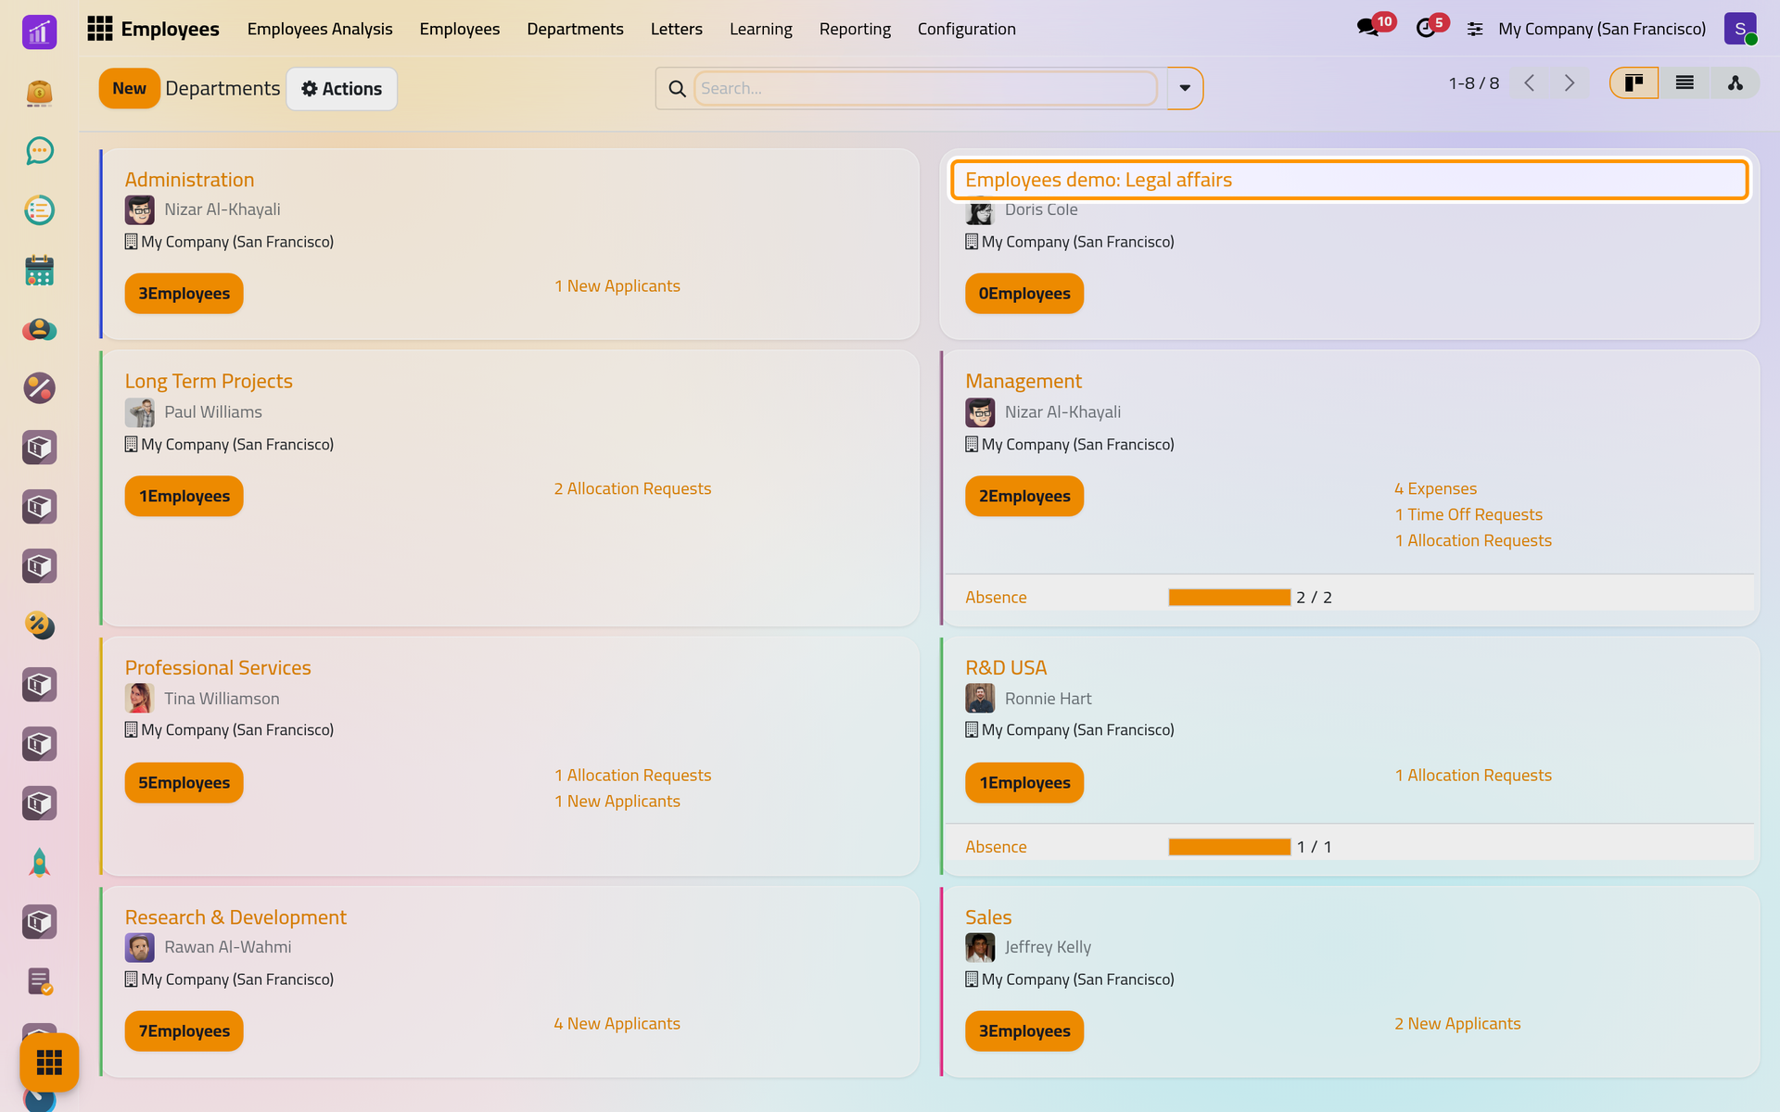1780x1112 pixels.
Task: Open the rocket icon in the sidebar
Action: click(39, 863)
